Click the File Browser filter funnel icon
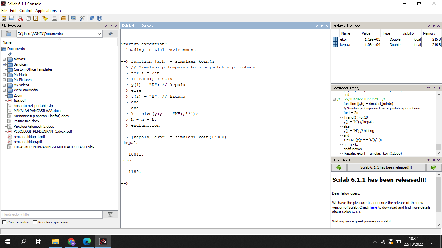The height and width of the screenshot is (248, 442). pyautogui.click(x=110, y=214)
